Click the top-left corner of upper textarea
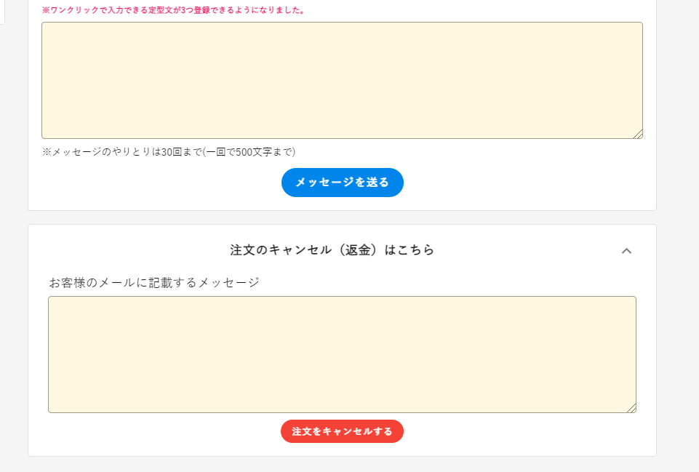 click(45, 25)
